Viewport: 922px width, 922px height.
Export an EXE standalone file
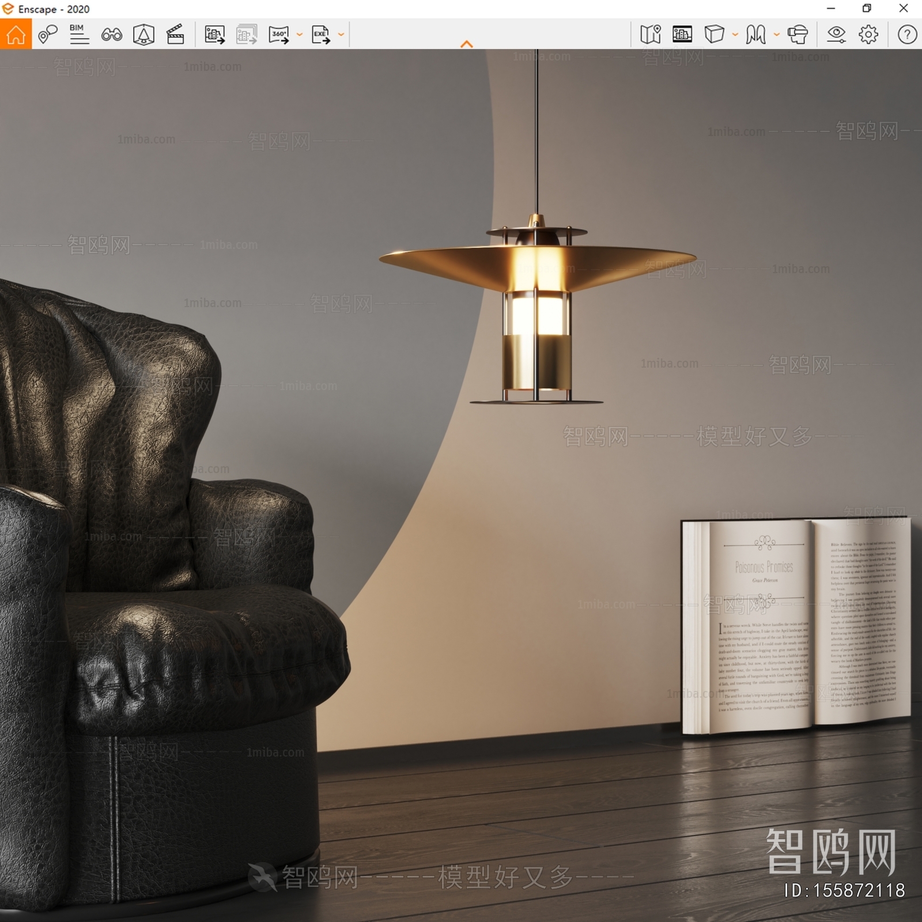tap(321, 35)
